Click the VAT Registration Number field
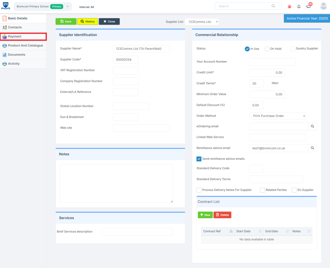This screenshot has width=330, height=268. tap(125, 70)
